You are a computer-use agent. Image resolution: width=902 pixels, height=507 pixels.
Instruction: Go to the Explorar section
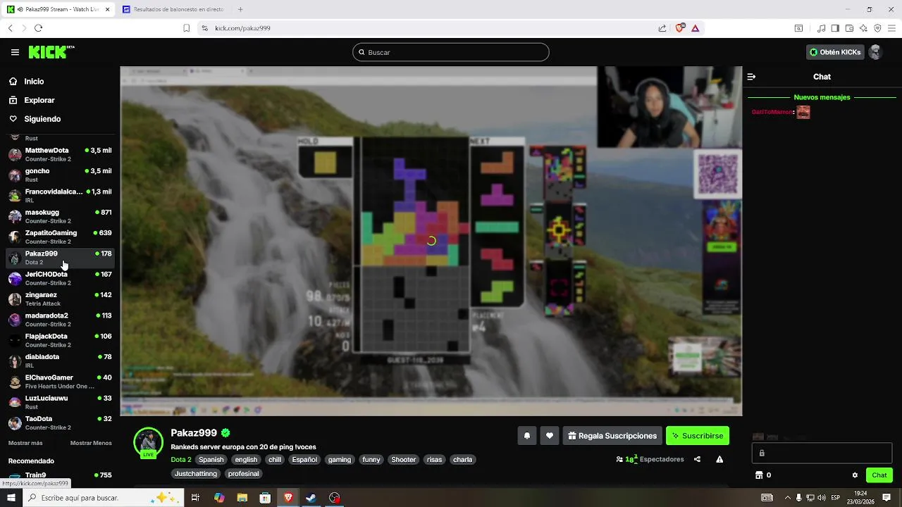point(39,100)
